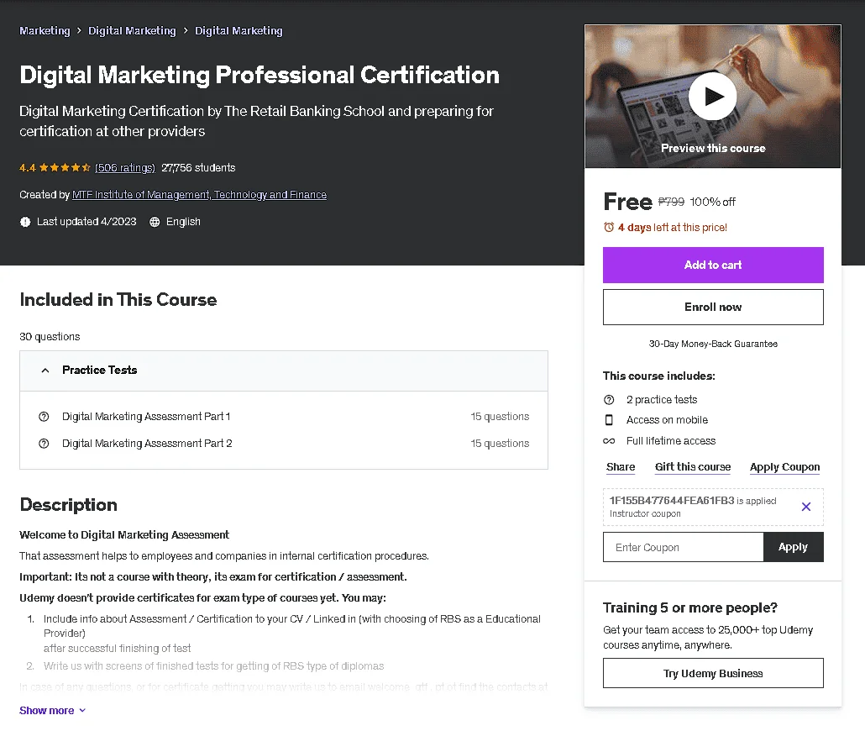Click the last updated alert icon
This screenshot has height=752, width=865.
tap(25, 222)
